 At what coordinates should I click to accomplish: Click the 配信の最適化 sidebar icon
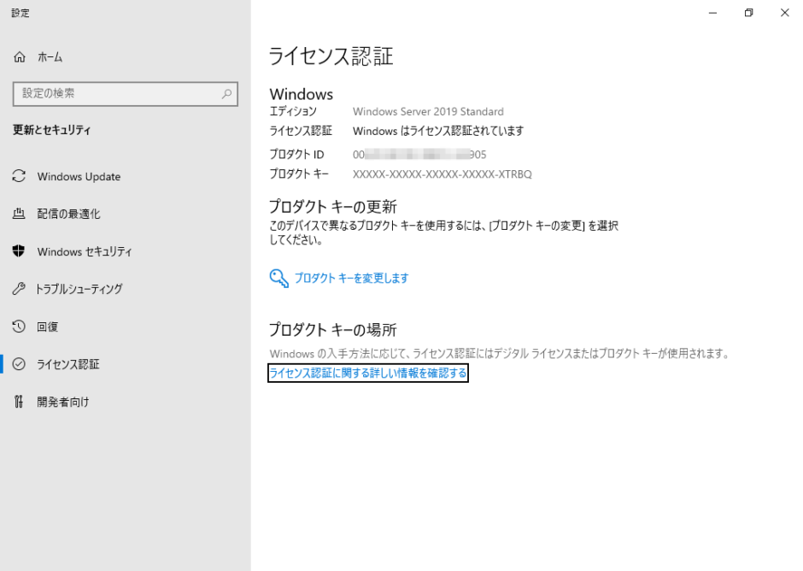coord(20,214)
